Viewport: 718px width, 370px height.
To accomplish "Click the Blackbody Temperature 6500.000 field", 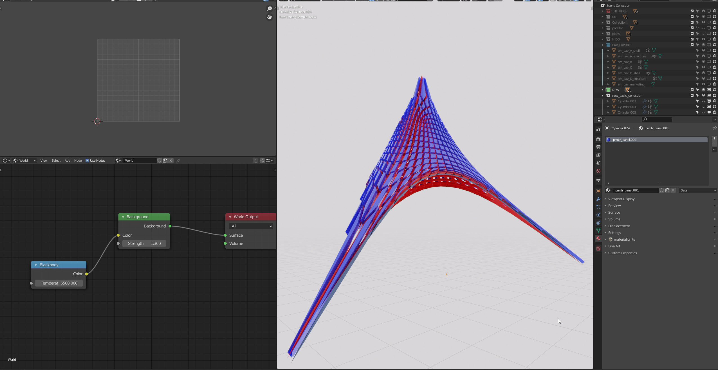I will (59, 283).
